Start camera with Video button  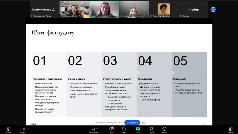[x=23, y=130]
